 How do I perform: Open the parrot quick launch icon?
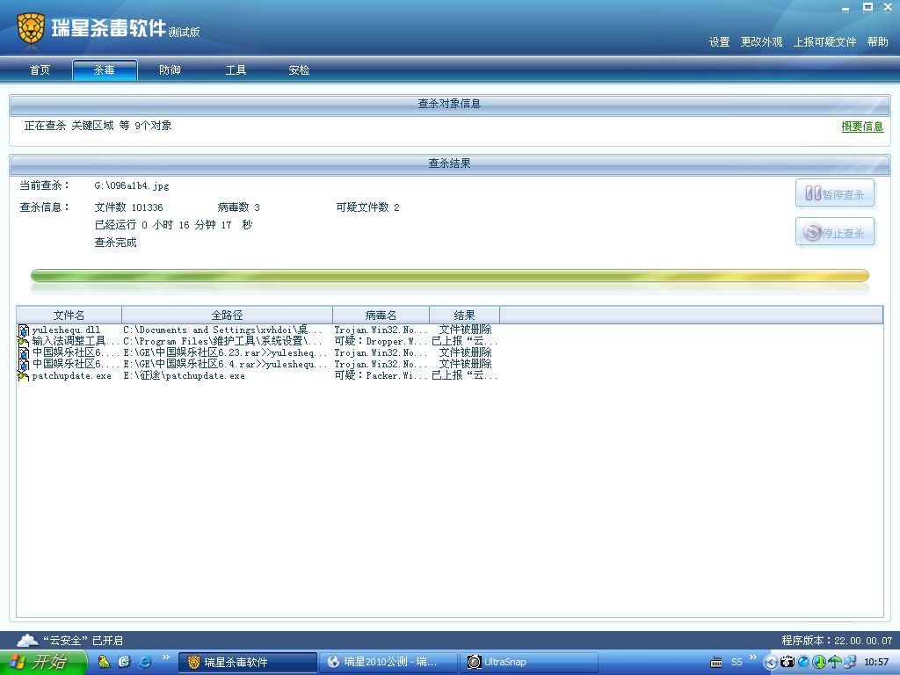(x=104, y=662)
